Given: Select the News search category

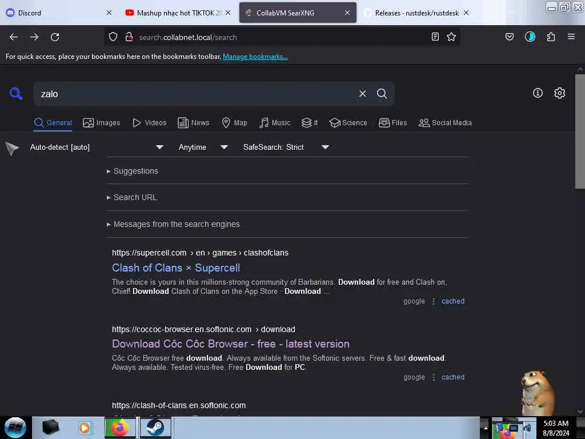Looking at the screenshot, I should 194,123.
